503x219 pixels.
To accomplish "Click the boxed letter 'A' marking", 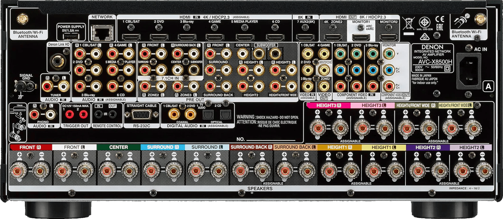I will click(x=488, y=87).
